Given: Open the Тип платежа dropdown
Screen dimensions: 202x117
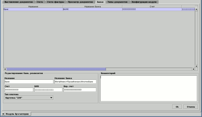Looking at the screenshot, I should coord(29,98).
